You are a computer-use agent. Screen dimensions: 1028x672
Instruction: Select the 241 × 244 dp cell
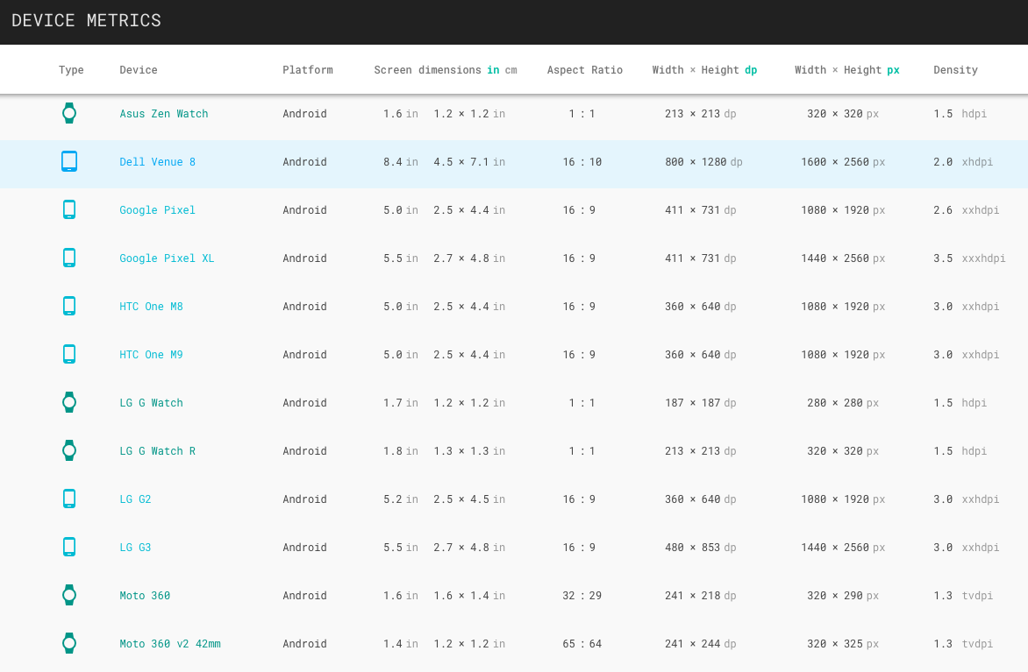(x=700, y=644)
